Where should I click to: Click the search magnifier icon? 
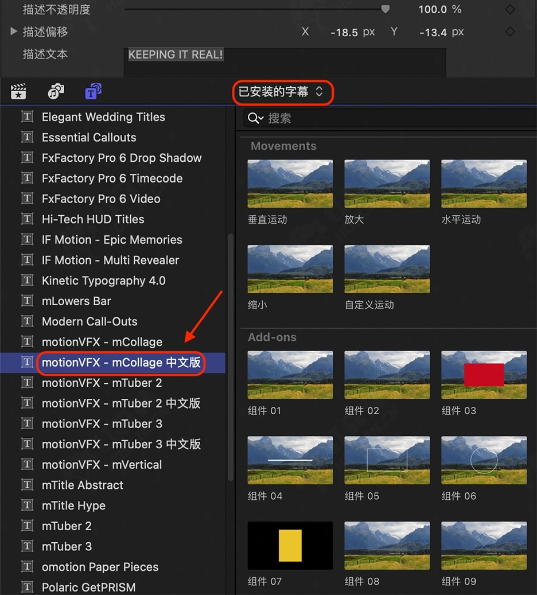[255, 118]
